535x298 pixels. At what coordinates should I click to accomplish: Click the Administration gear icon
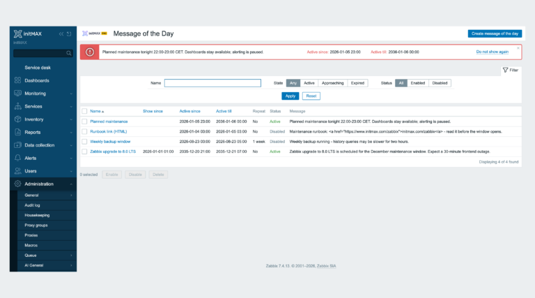click(x=17, y=184)
